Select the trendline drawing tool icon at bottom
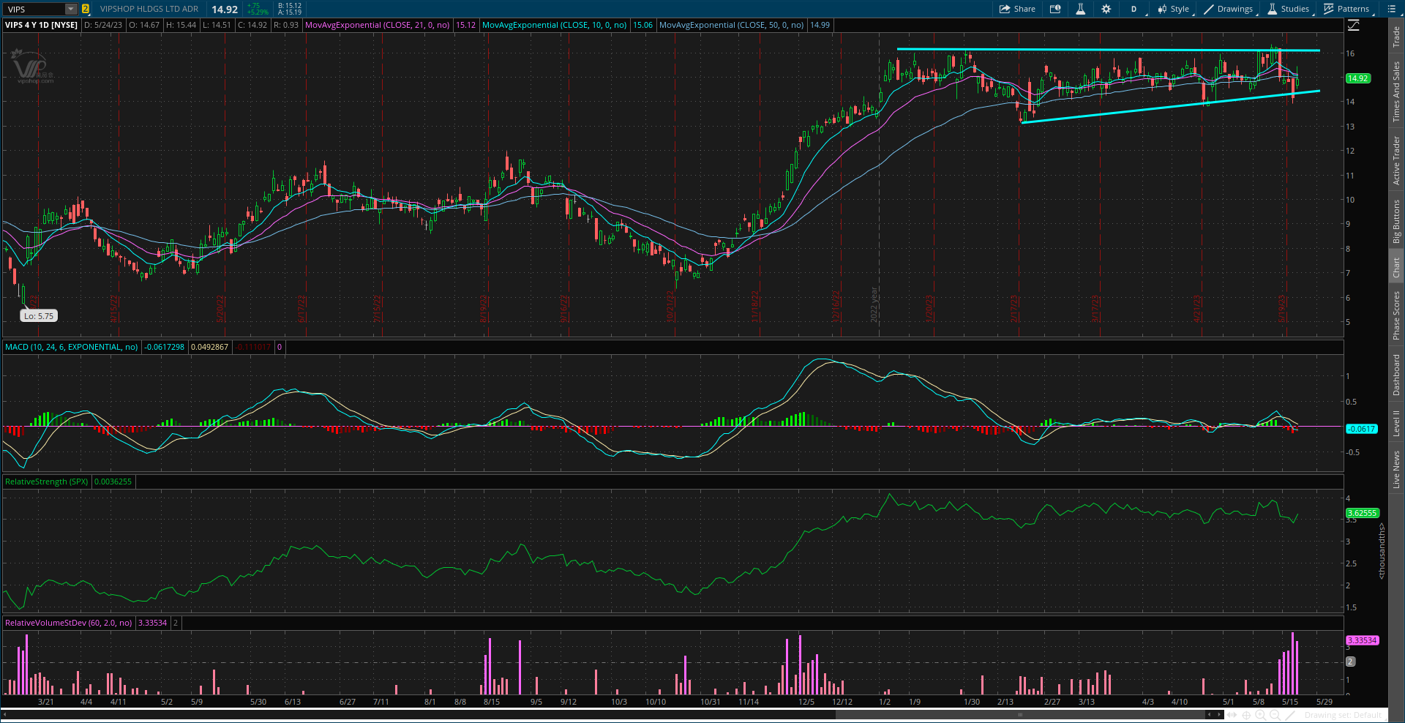 pyautogui.click(x=1290, y=715)
